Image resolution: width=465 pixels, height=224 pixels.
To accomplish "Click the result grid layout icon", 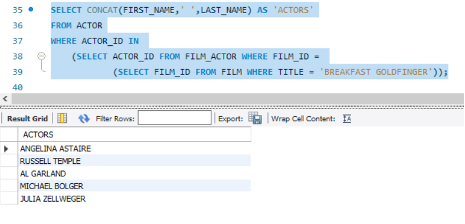I will pyautogui.click(x=63, y=118).
